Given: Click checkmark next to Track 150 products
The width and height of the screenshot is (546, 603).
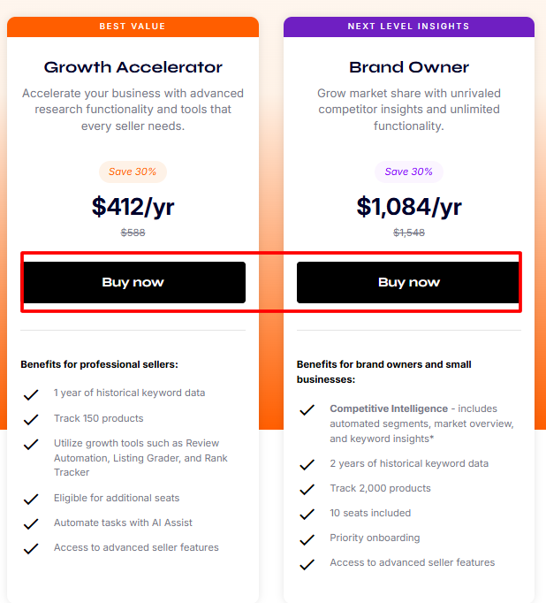Looking at the screenshot, I should (x=32, y=419).
